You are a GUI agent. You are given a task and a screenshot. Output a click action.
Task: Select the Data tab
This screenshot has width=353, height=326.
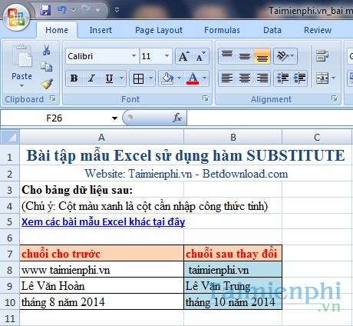[272, 30]
